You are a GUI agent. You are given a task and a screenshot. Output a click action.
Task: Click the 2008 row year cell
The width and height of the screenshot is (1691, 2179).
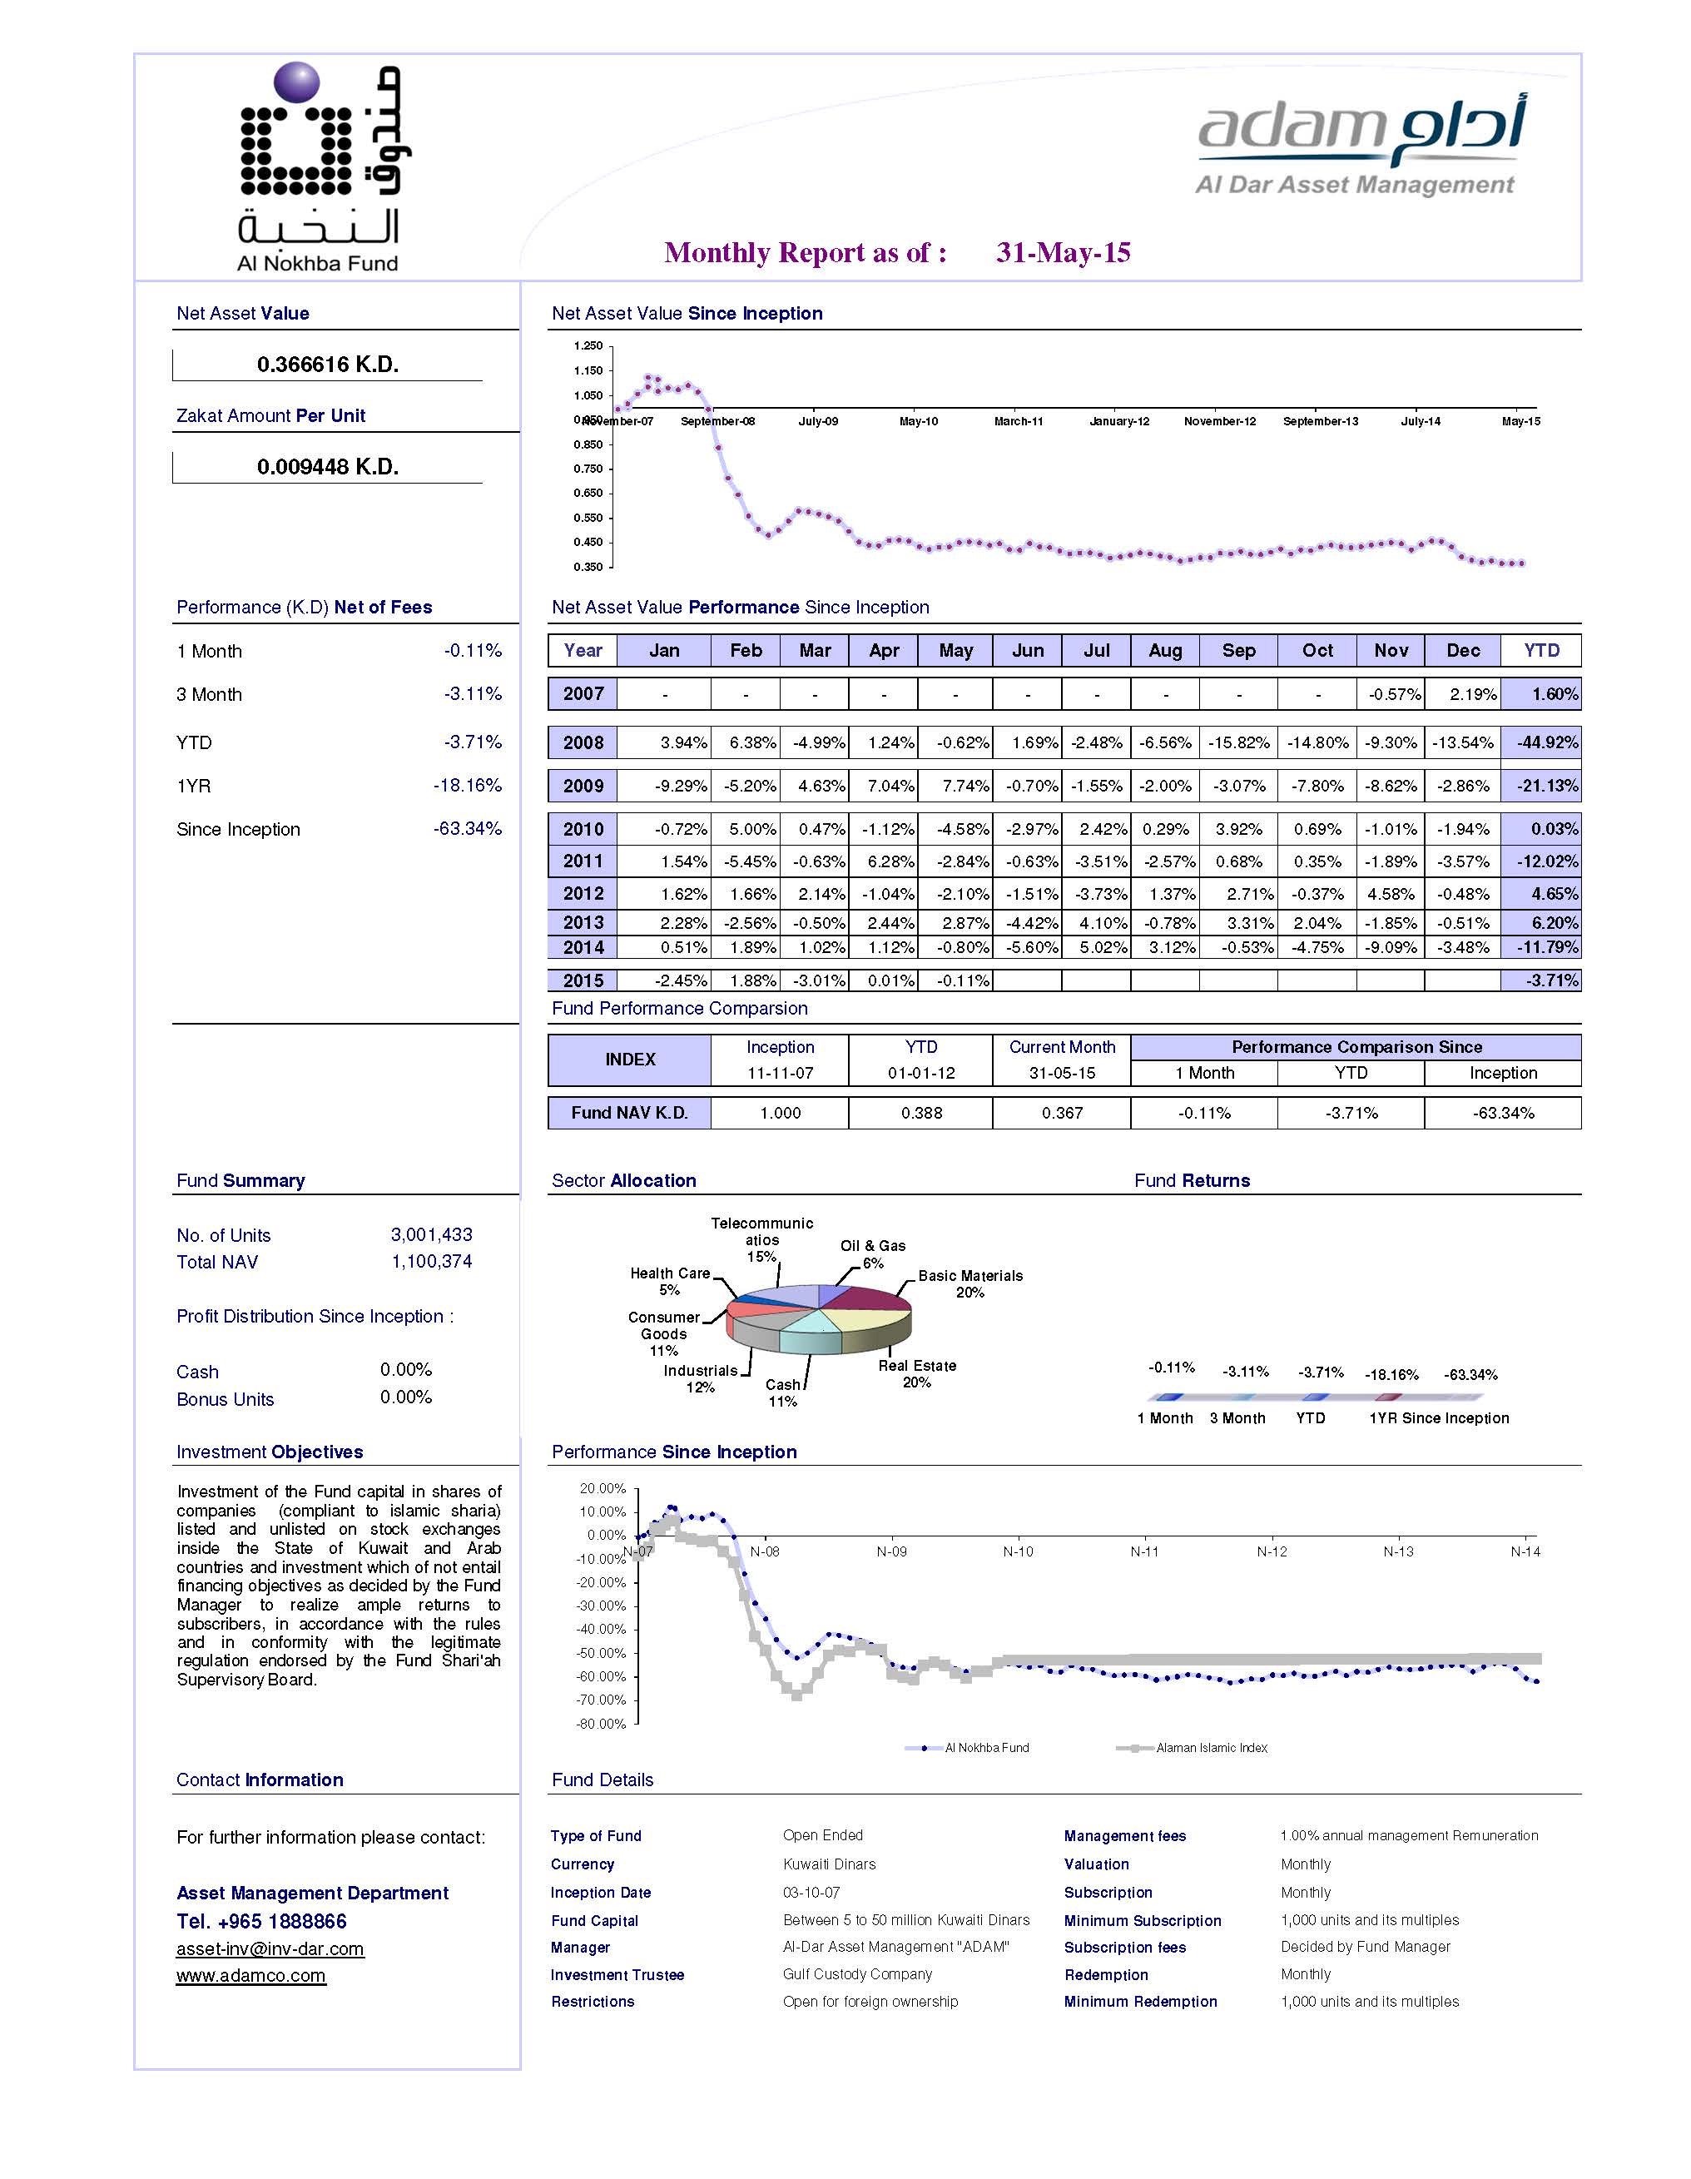click(x=583, y=742)
